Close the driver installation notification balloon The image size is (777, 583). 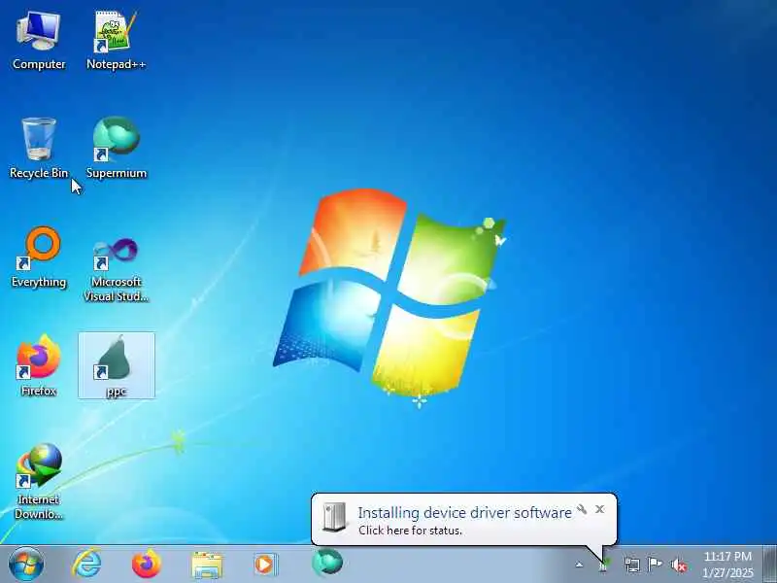tap(599, 509)
